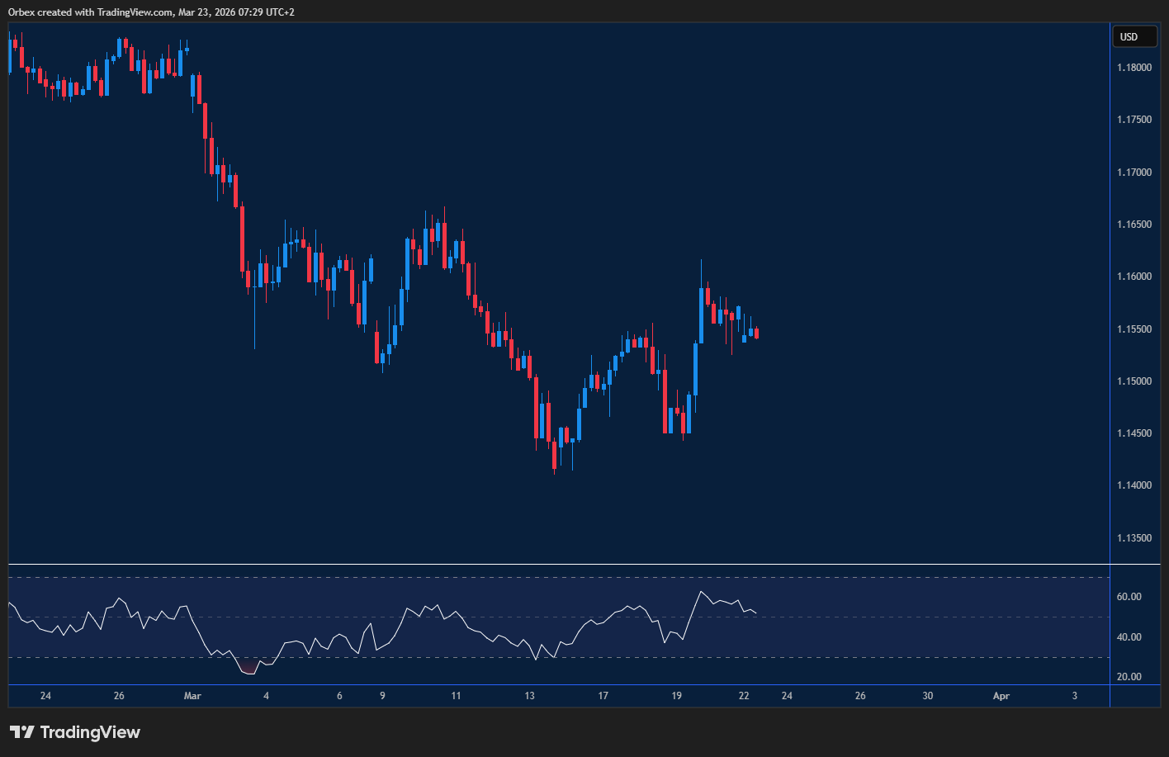Select date 30 on the time axis
This screenshot has height=757, width=1169.
(928, 696)
